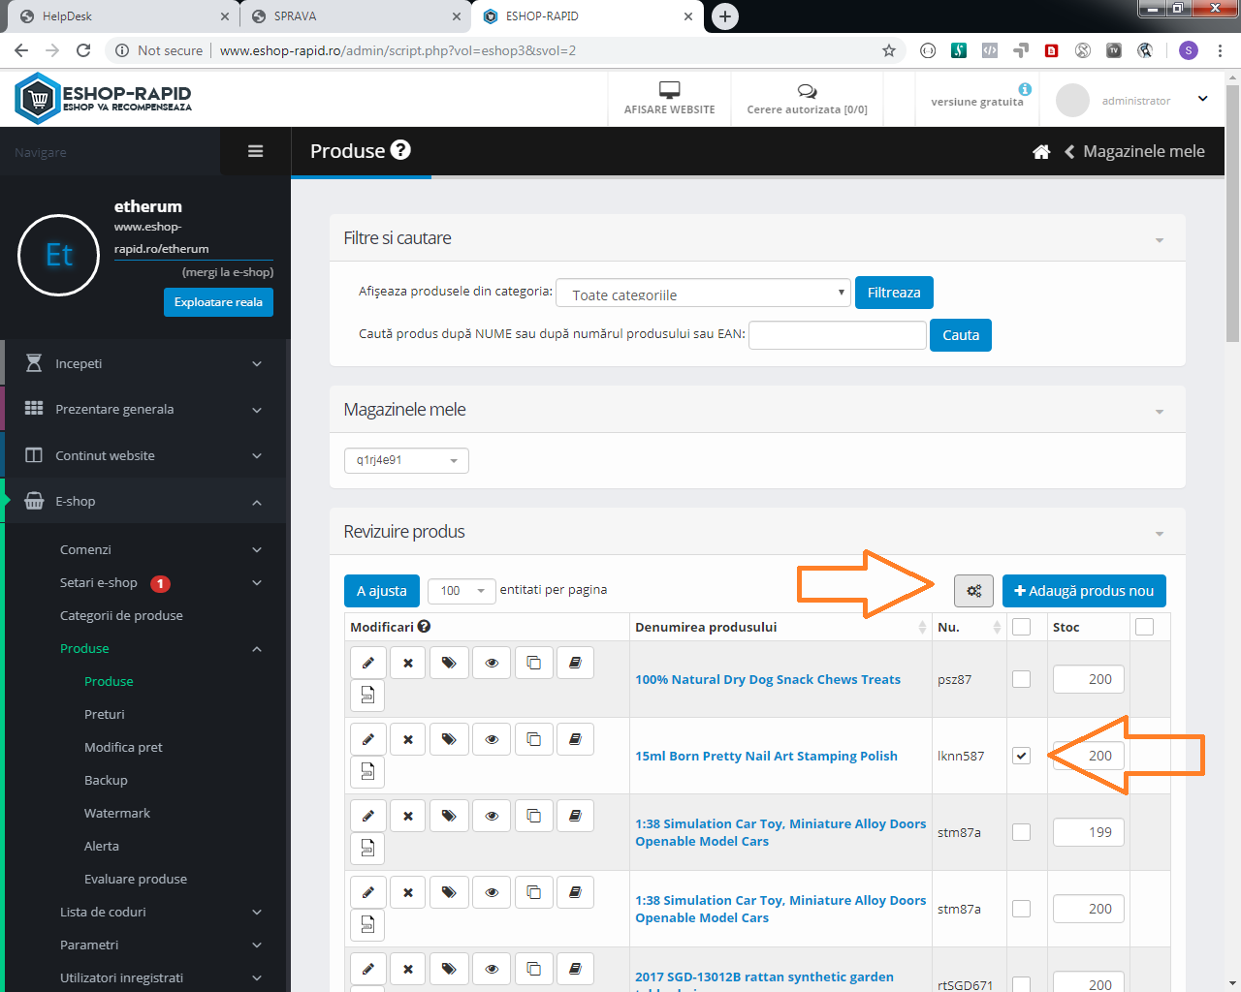Go to Categorii de produse
Viewport: 1241px width, 992px height.
coord(121,615)
